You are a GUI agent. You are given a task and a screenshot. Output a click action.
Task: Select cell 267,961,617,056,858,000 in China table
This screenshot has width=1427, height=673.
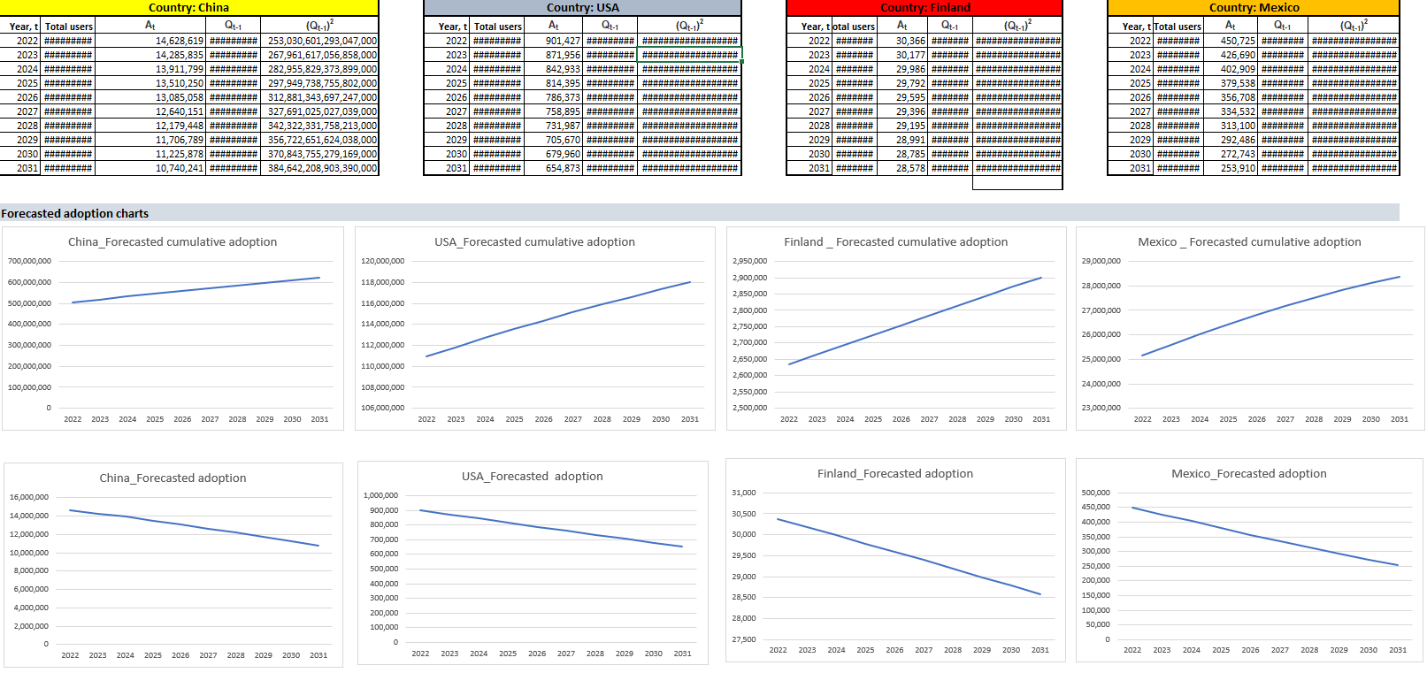tap(319, 55)
